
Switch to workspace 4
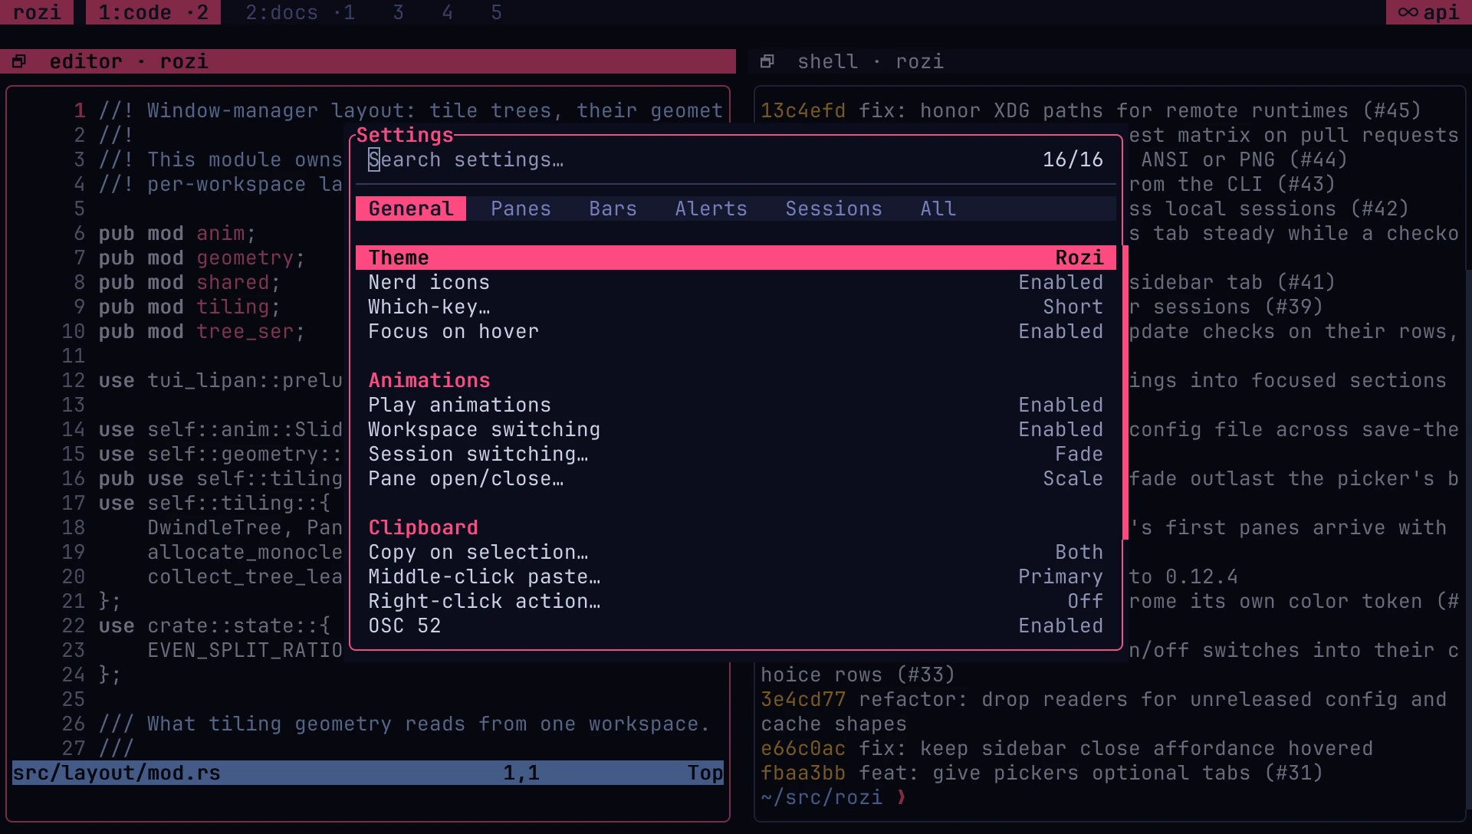click(x=448, y=12)
